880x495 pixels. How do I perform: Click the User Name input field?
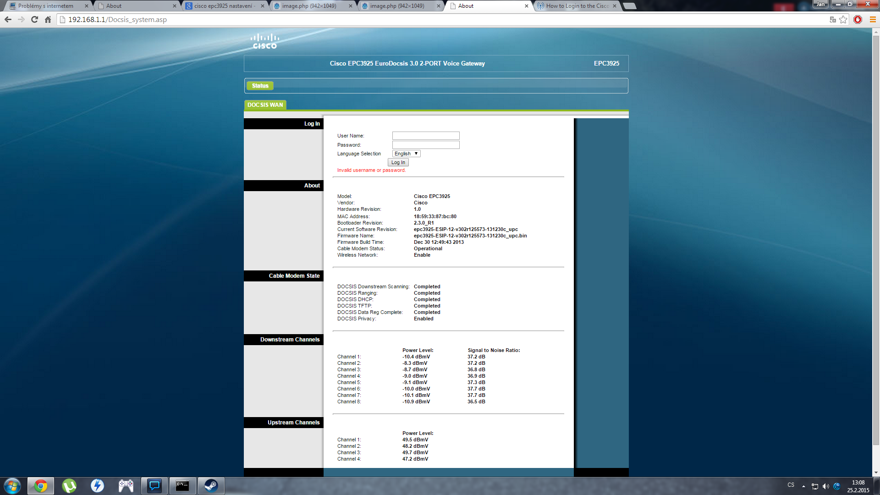pos(425,136)
